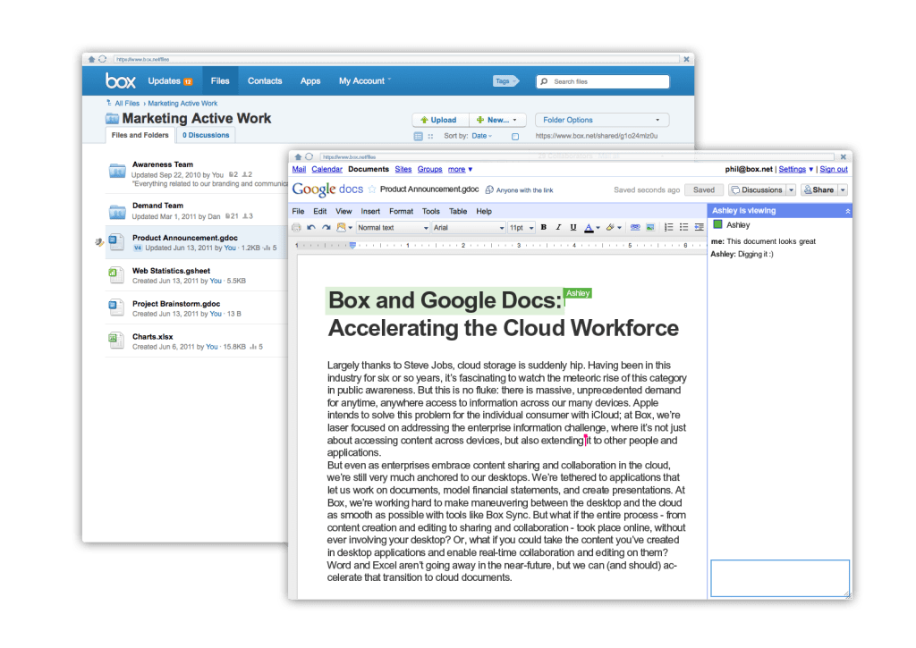Screen dimensions: 916x648
Task: Click the Anyone with the link sharing status
Action: [x=520, y=189]
